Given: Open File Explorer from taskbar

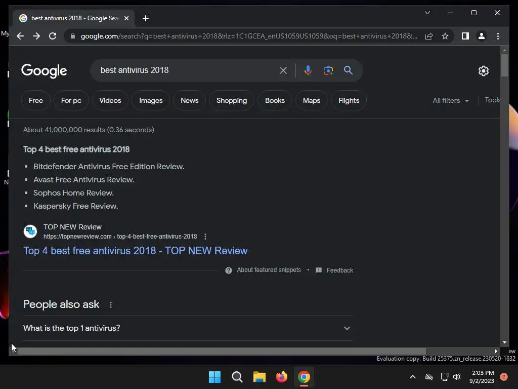Looking at the screenshot, I should tap(260, 377).
